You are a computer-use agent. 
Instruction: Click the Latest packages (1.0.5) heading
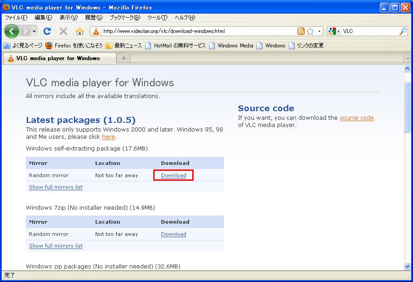coord(81,120)
